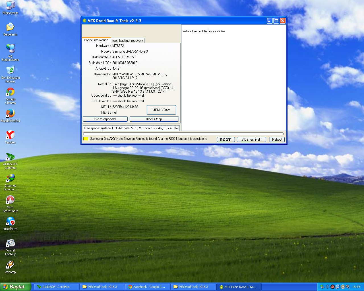Viewport: 364px width, 291px height.
Task: Switch to root, backup, recovery tab
Action: click(x=128, y=41)
